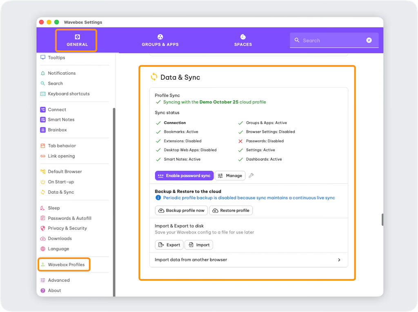Click the Sleep icon in sidebar
The height and width of the screenshot is (312, 418).
(x=43, y=208)
